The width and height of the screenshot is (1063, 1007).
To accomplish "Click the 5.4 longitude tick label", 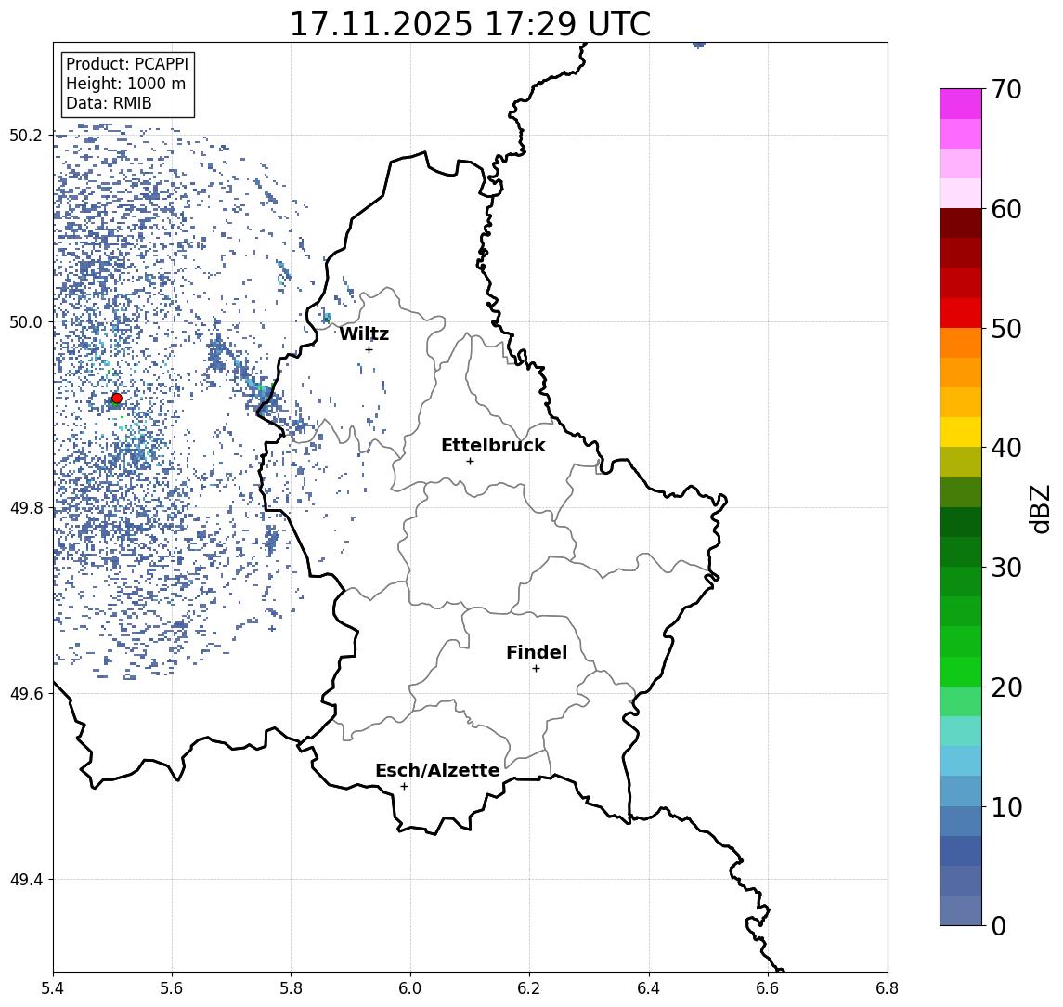I will click(x=53, y=987).
